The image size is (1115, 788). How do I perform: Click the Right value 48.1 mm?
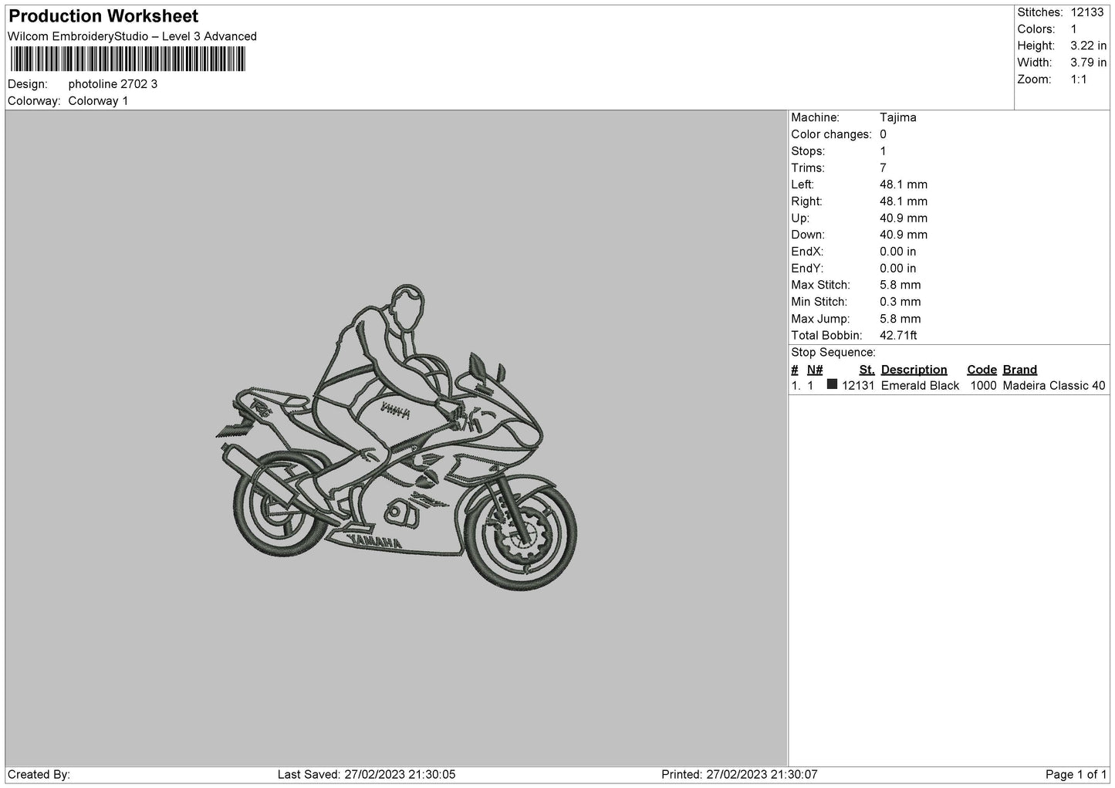(x=904, y=201)
